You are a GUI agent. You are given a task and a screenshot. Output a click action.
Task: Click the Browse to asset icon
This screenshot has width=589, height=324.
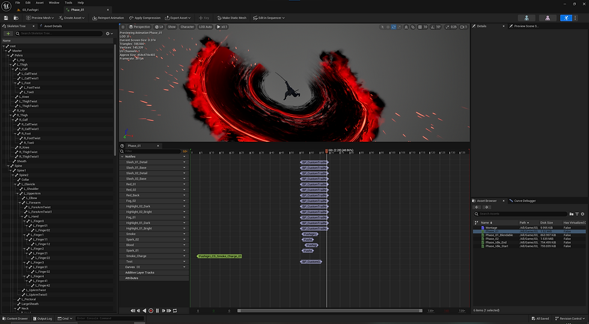pyautogui.click(x=15, y=18)
